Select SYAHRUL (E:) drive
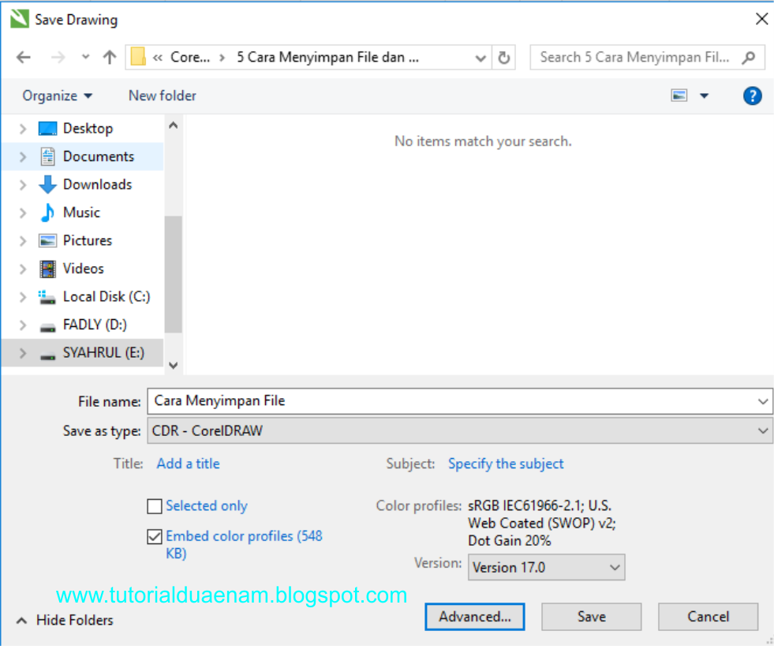Image resolution: width=774 pixels, height=646 pixels. [x=103, y=353]
